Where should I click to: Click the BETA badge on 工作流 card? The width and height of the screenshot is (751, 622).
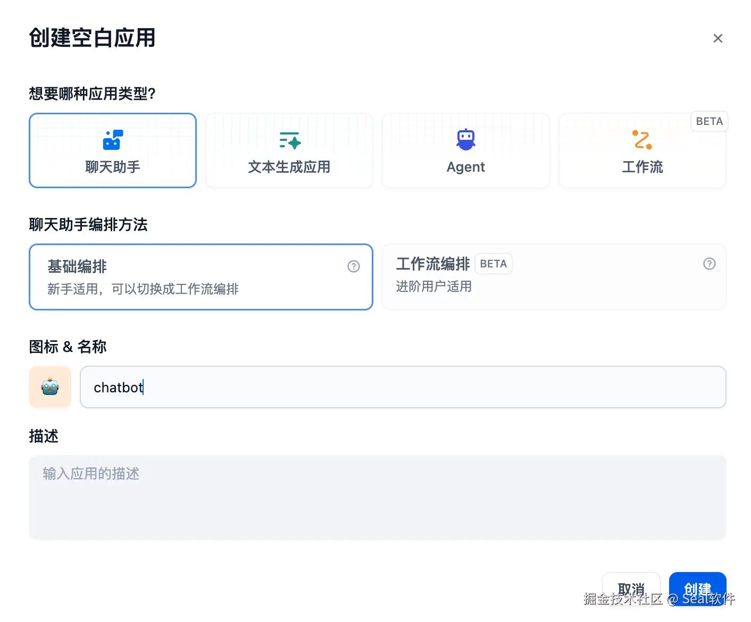pos(710,121)
